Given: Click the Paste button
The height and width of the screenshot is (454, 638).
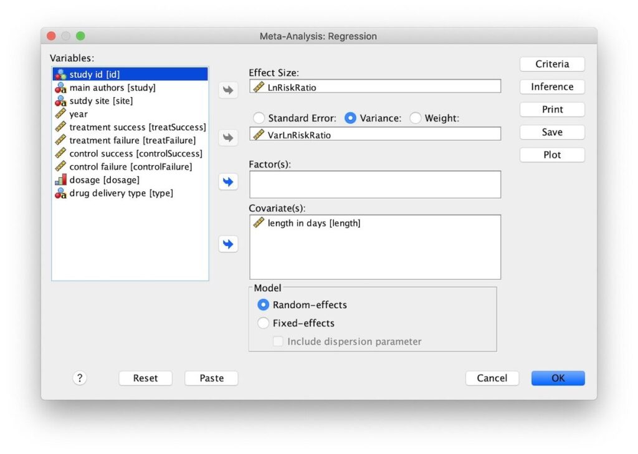Looking at the screenshot, I should pyautogui.click(x=211, y=379).
